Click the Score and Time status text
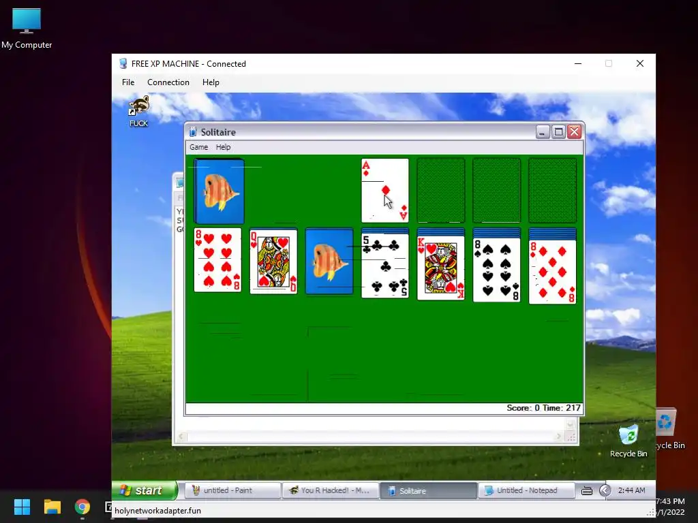 click(543, 408)
